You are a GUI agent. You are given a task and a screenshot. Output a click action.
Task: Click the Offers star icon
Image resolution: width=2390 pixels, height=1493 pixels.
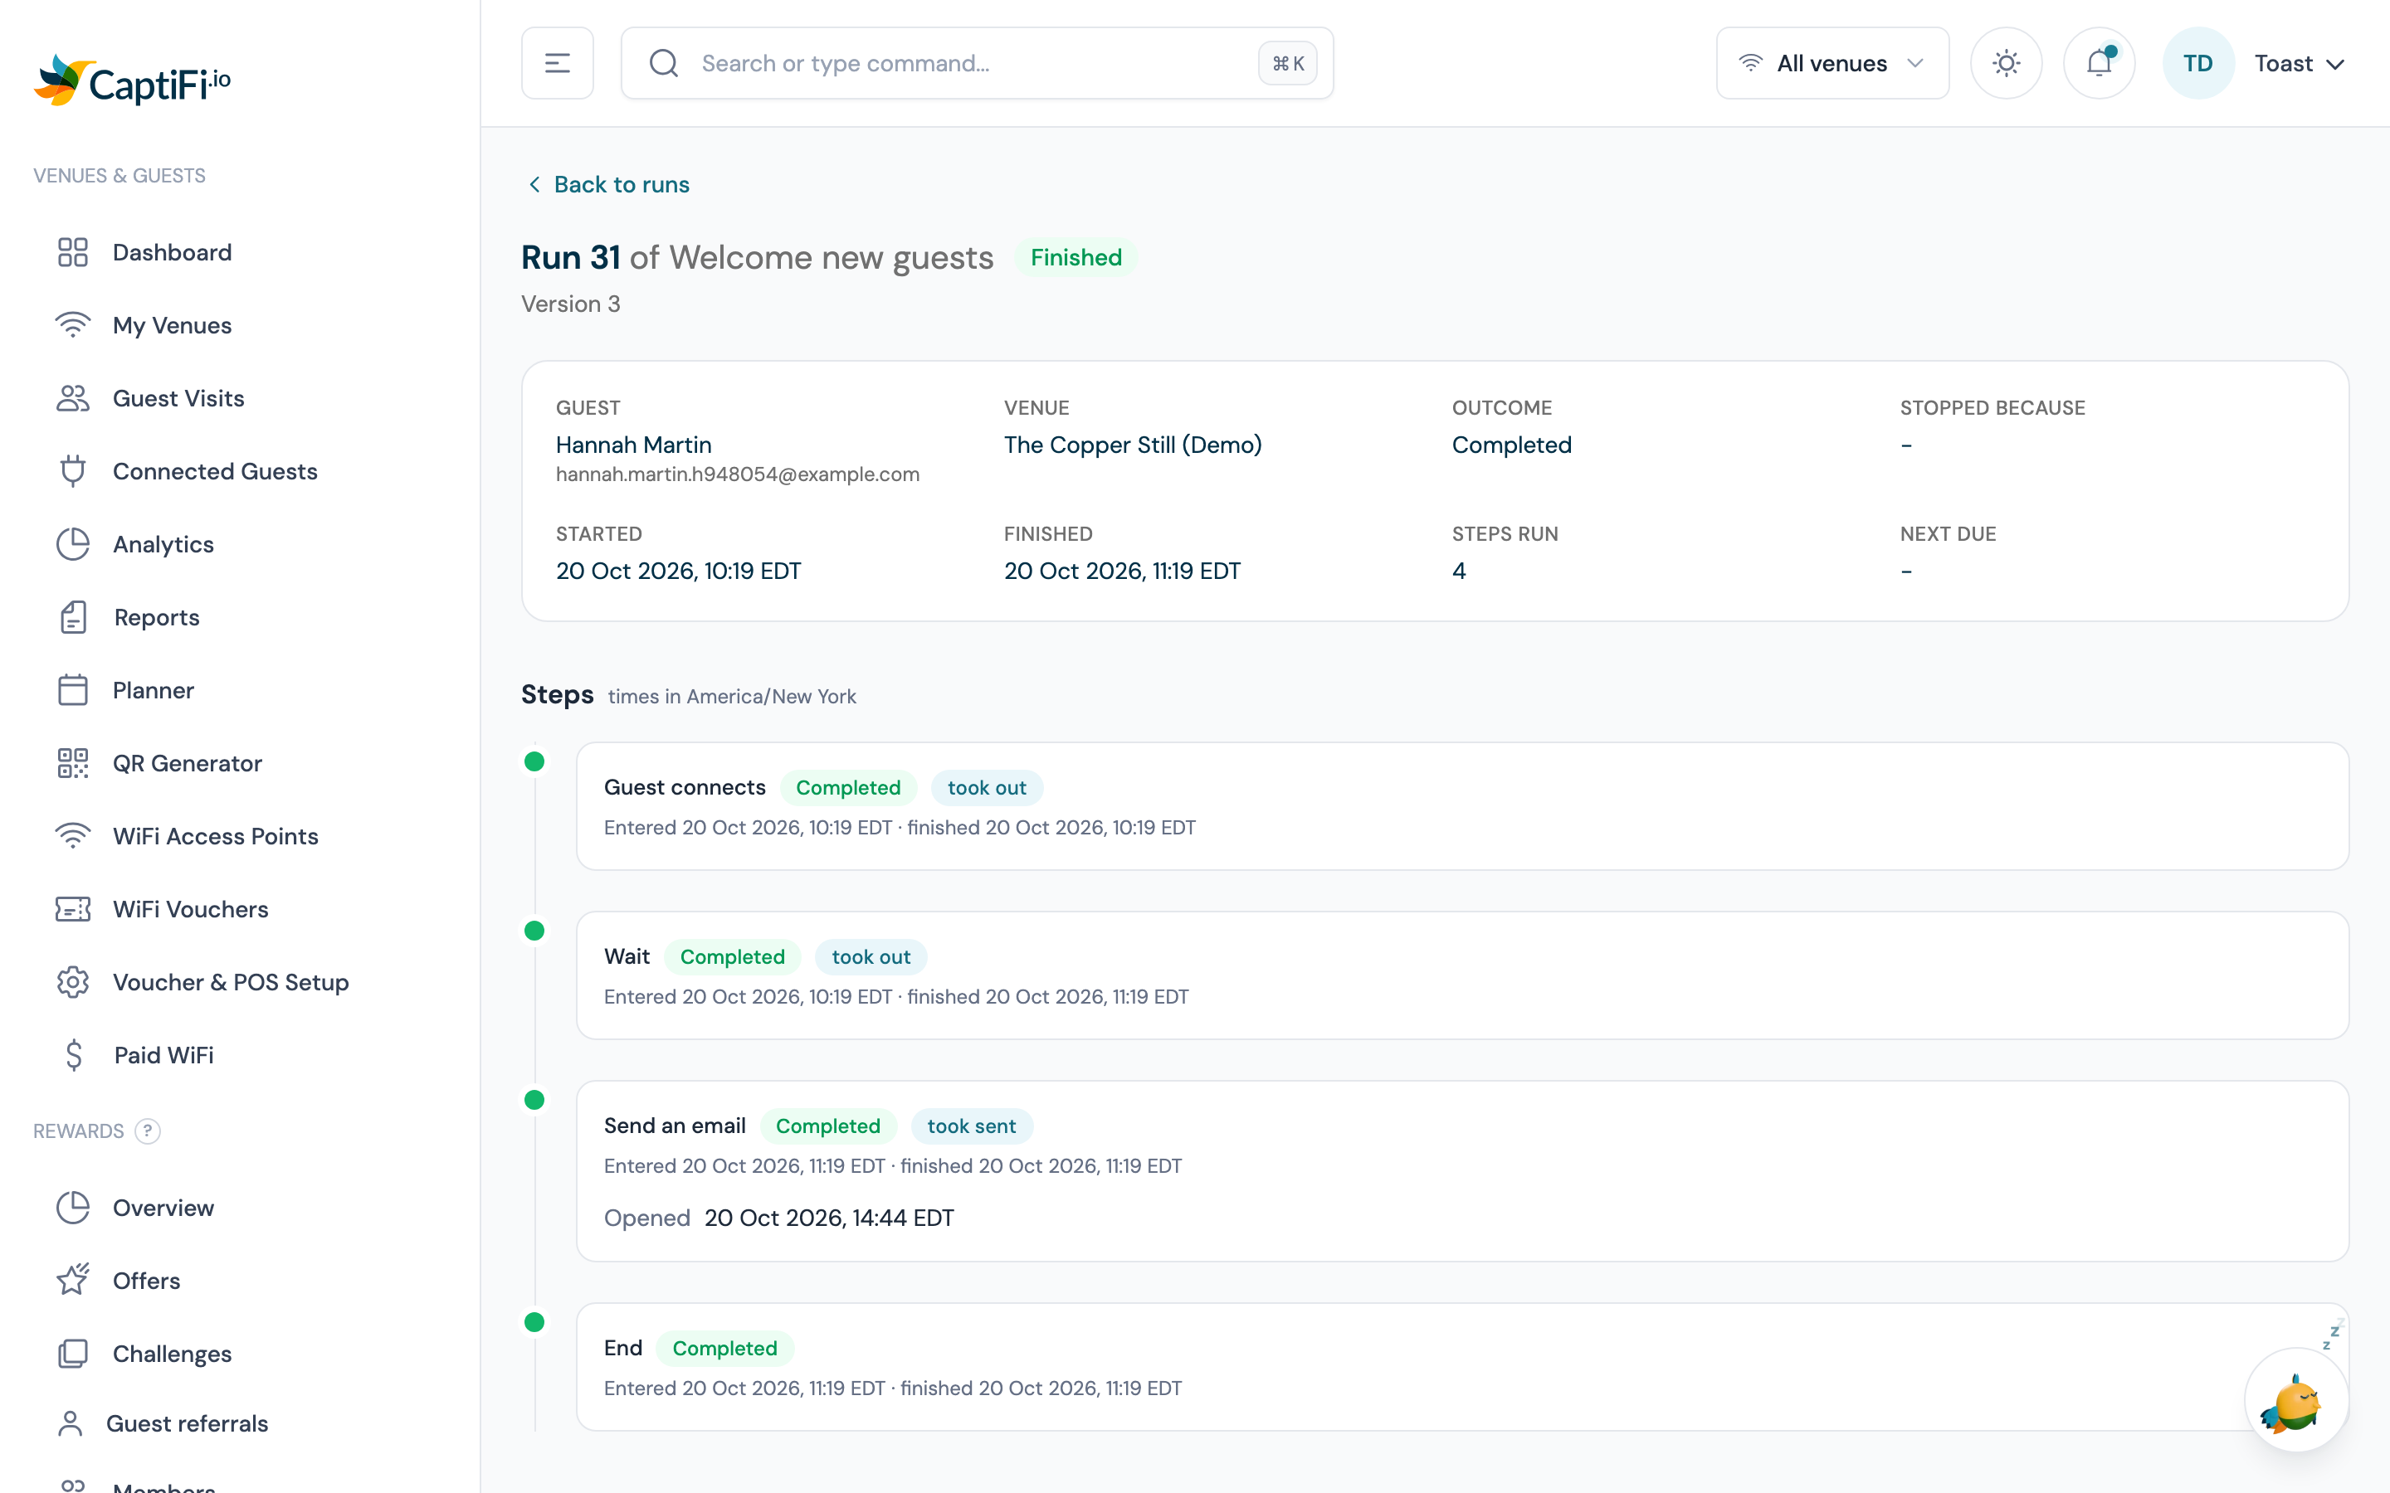click(x=73, y=1281)
